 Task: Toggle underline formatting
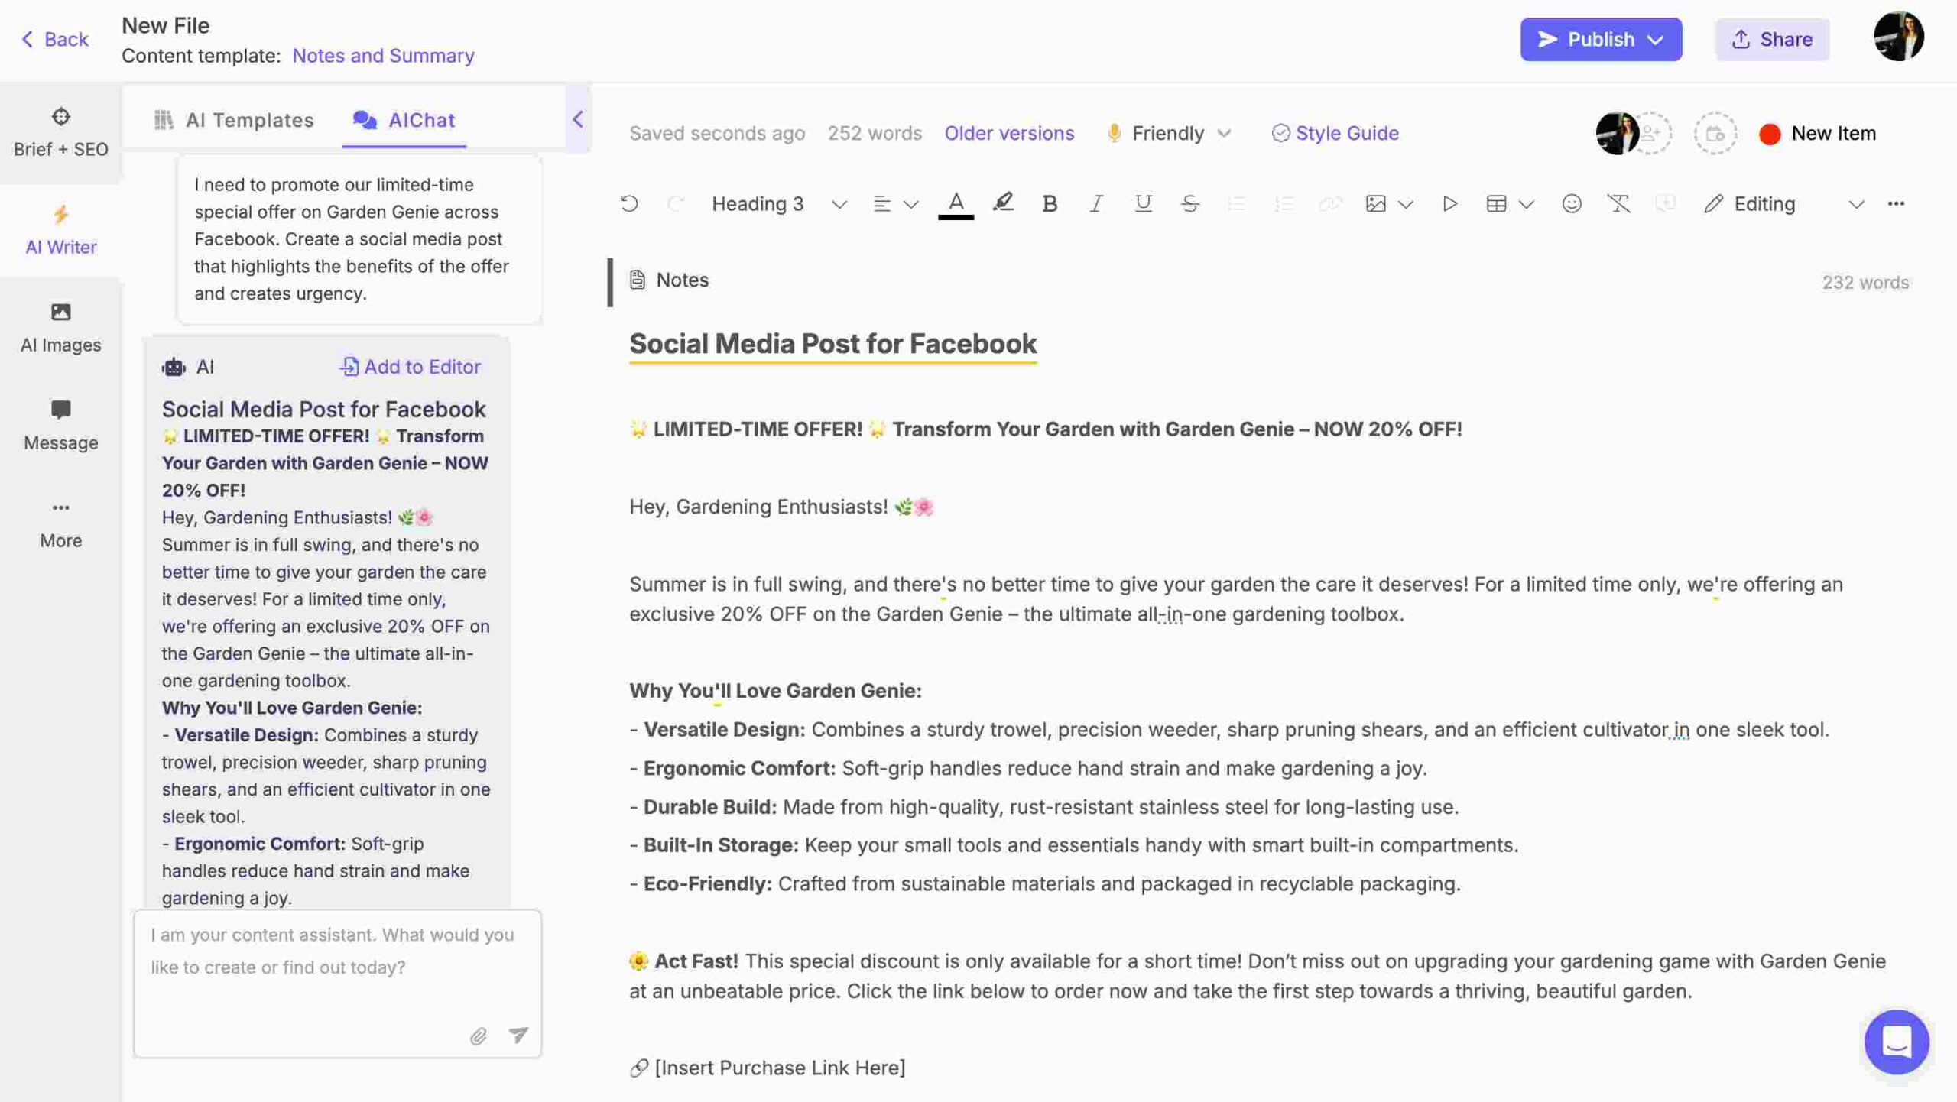tap(1143, 203)
